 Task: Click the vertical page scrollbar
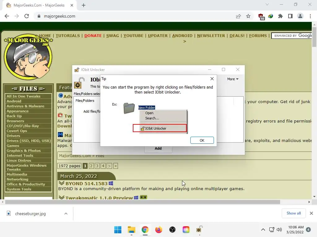[x=314, y=37]
